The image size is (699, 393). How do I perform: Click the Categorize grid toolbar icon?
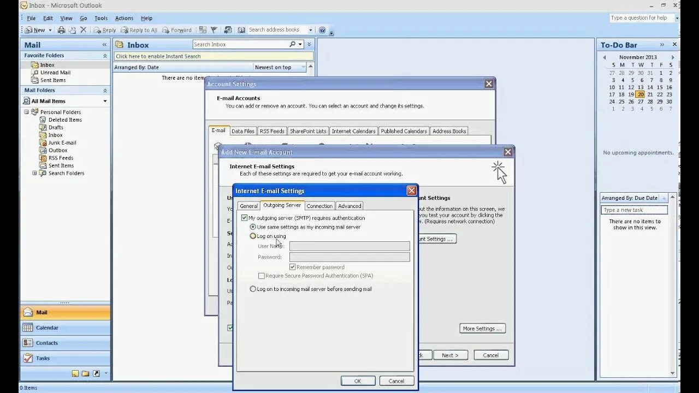[x=203, y=30]
